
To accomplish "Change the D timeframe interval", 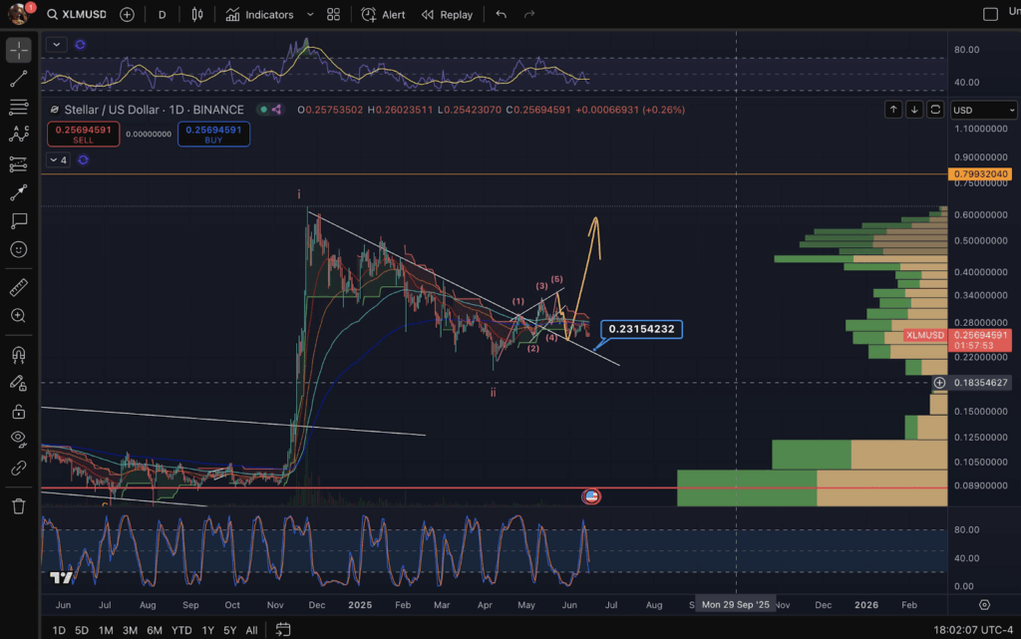I will (x=163, y=14).
